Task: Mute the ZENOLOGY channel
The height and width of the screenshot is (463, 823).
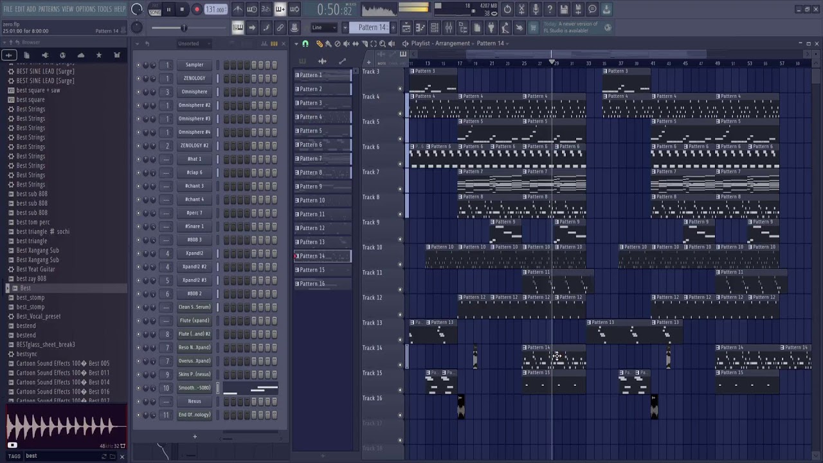Action: coord(138,78)
